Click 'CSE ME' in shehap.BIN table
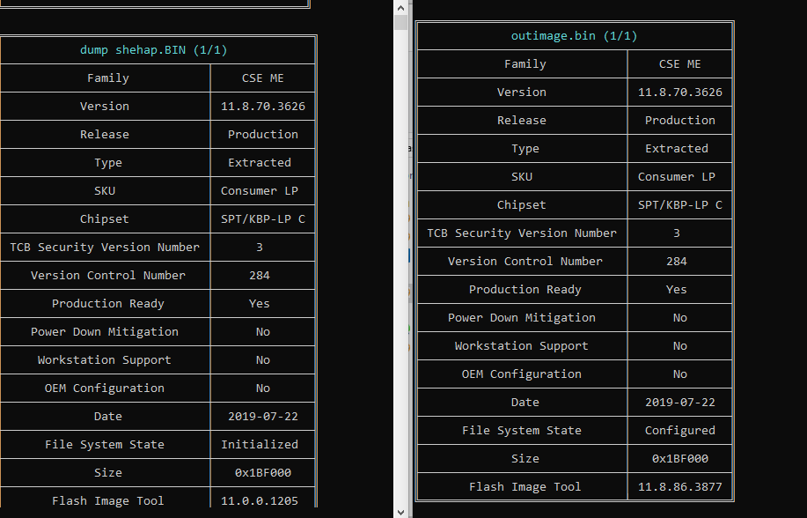Image resolution: width=807 pixels, height=518 pixels. tap(263, 78)
